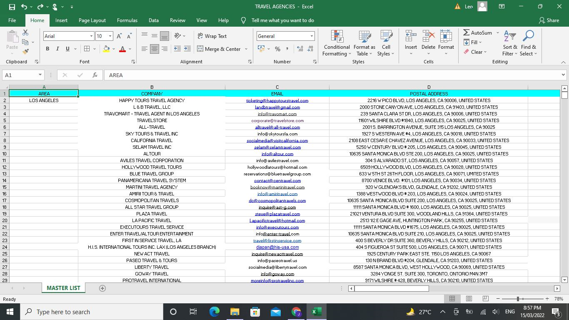Image resolution: width=569 pixels, height=320 pixels.
Task: Click the Cut scissors icon
Action: [x=25, y=32]
